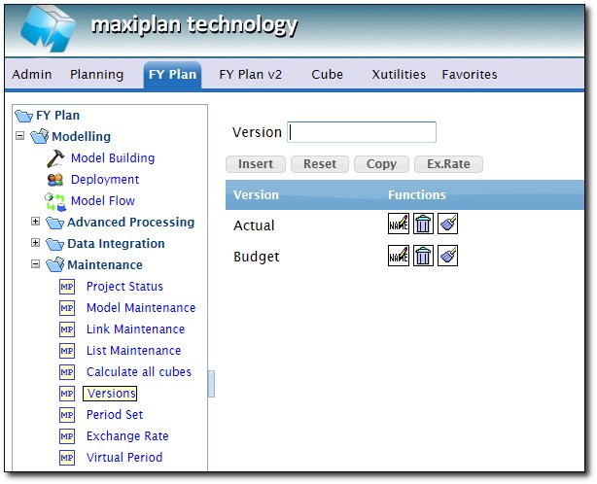Click the sidebar splitter handle
Image resolution: width=597 pixels, height=484 pixels.
[211, 384]
